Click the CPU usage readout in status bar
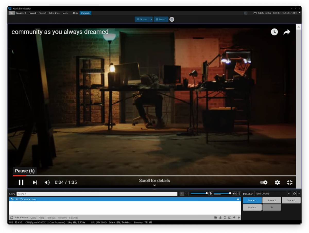This screenshot has height=233, width=309. [55, 222]
